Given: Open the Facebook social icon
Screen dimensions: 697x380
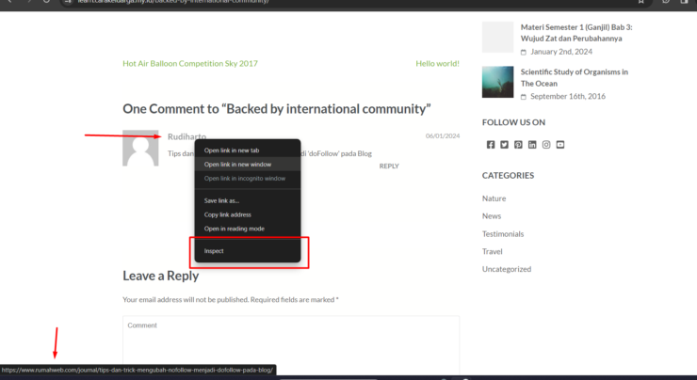Looking at the screenshot, I should click(x=491, y=145).
